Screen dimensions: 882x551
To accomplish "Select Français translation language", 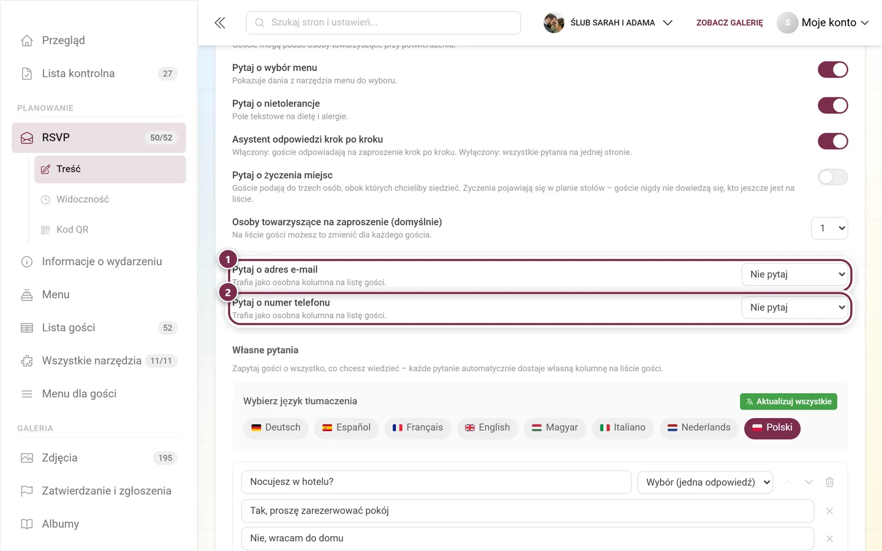I will click(418, 428).
